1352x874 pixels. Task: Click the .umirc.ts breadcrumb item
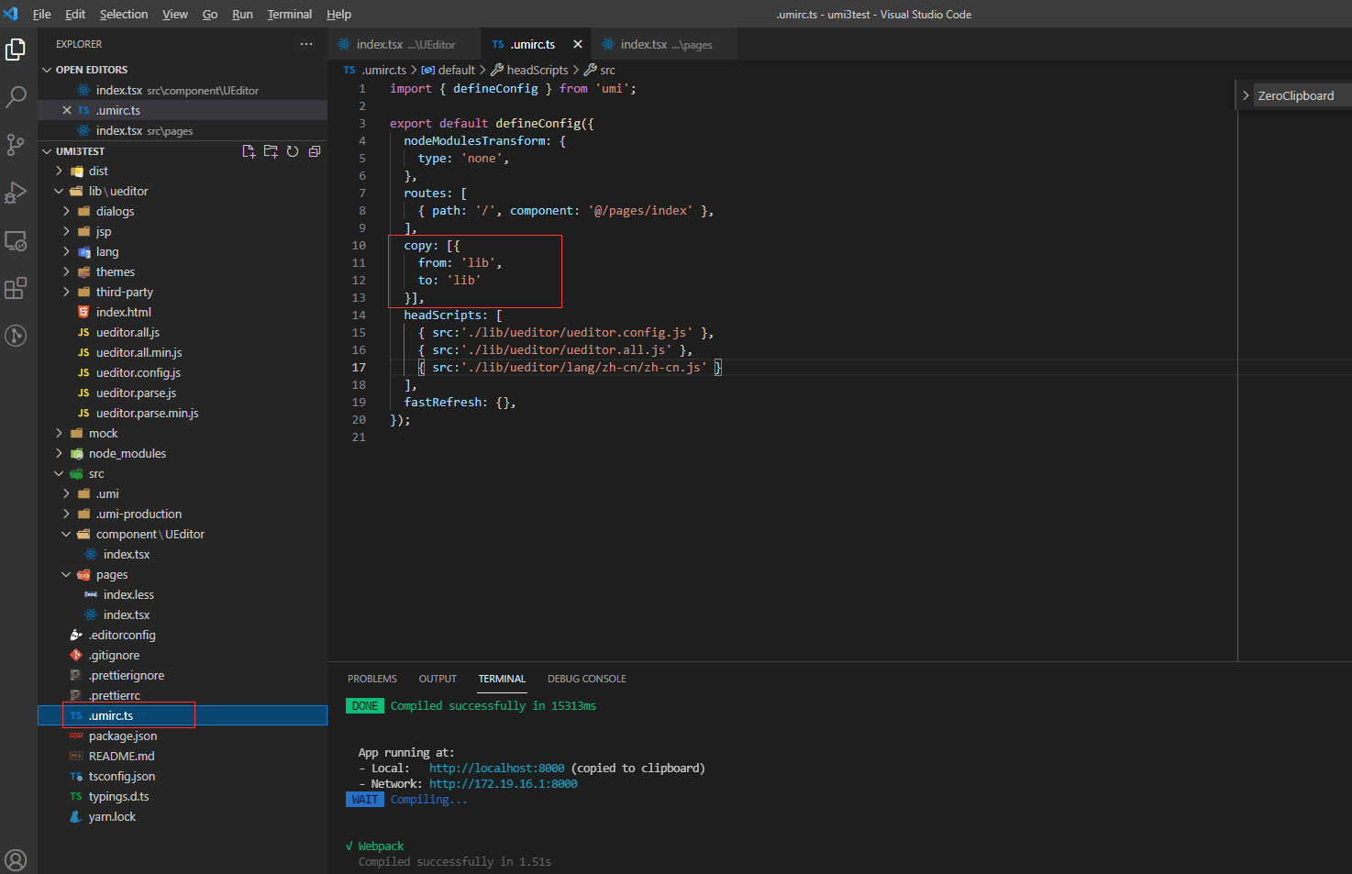click(375, 70)
